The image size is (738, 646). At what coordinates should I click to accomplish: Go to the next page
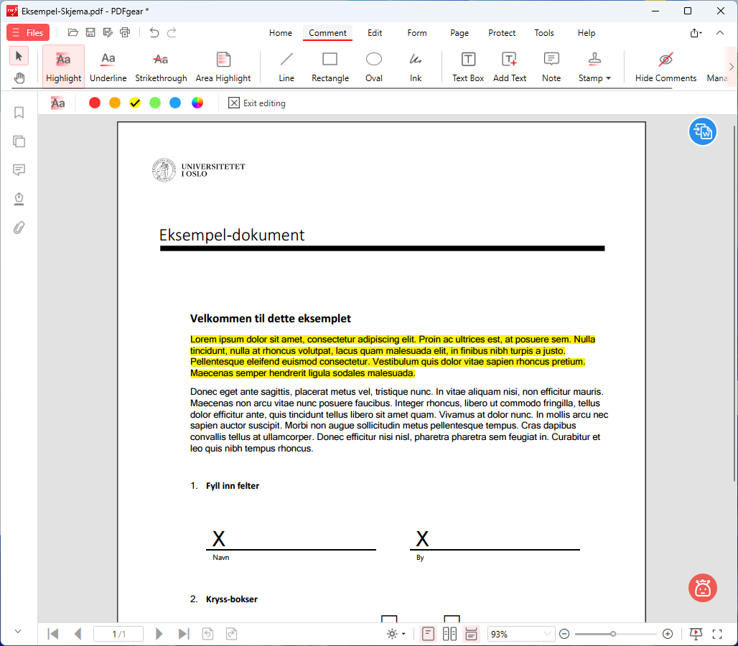click(159, 634)
